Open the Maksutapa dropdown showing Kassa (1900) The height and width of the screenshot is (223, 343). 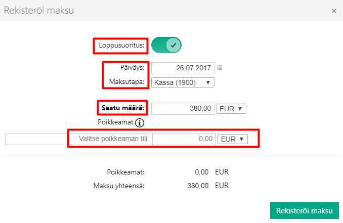[x=182, y=82]
